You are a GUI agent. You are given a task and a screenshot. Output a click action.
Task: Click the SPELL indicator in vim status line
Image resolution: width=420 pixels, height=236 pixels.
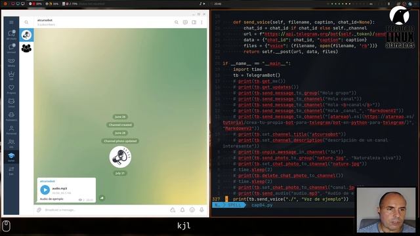coord(234,205)
